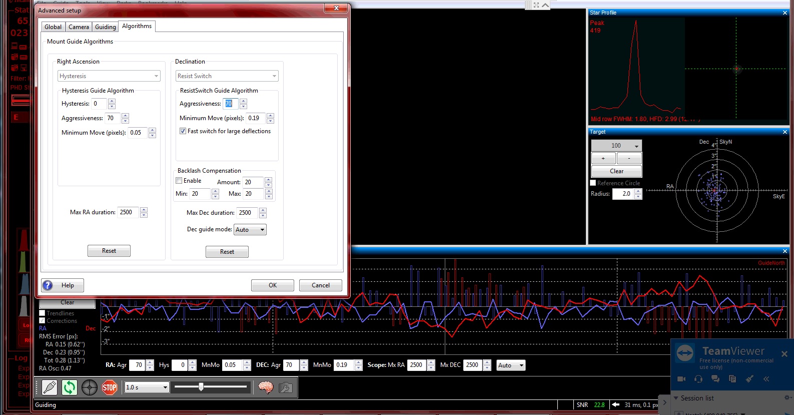Click Clear in the Target panel

616,171
